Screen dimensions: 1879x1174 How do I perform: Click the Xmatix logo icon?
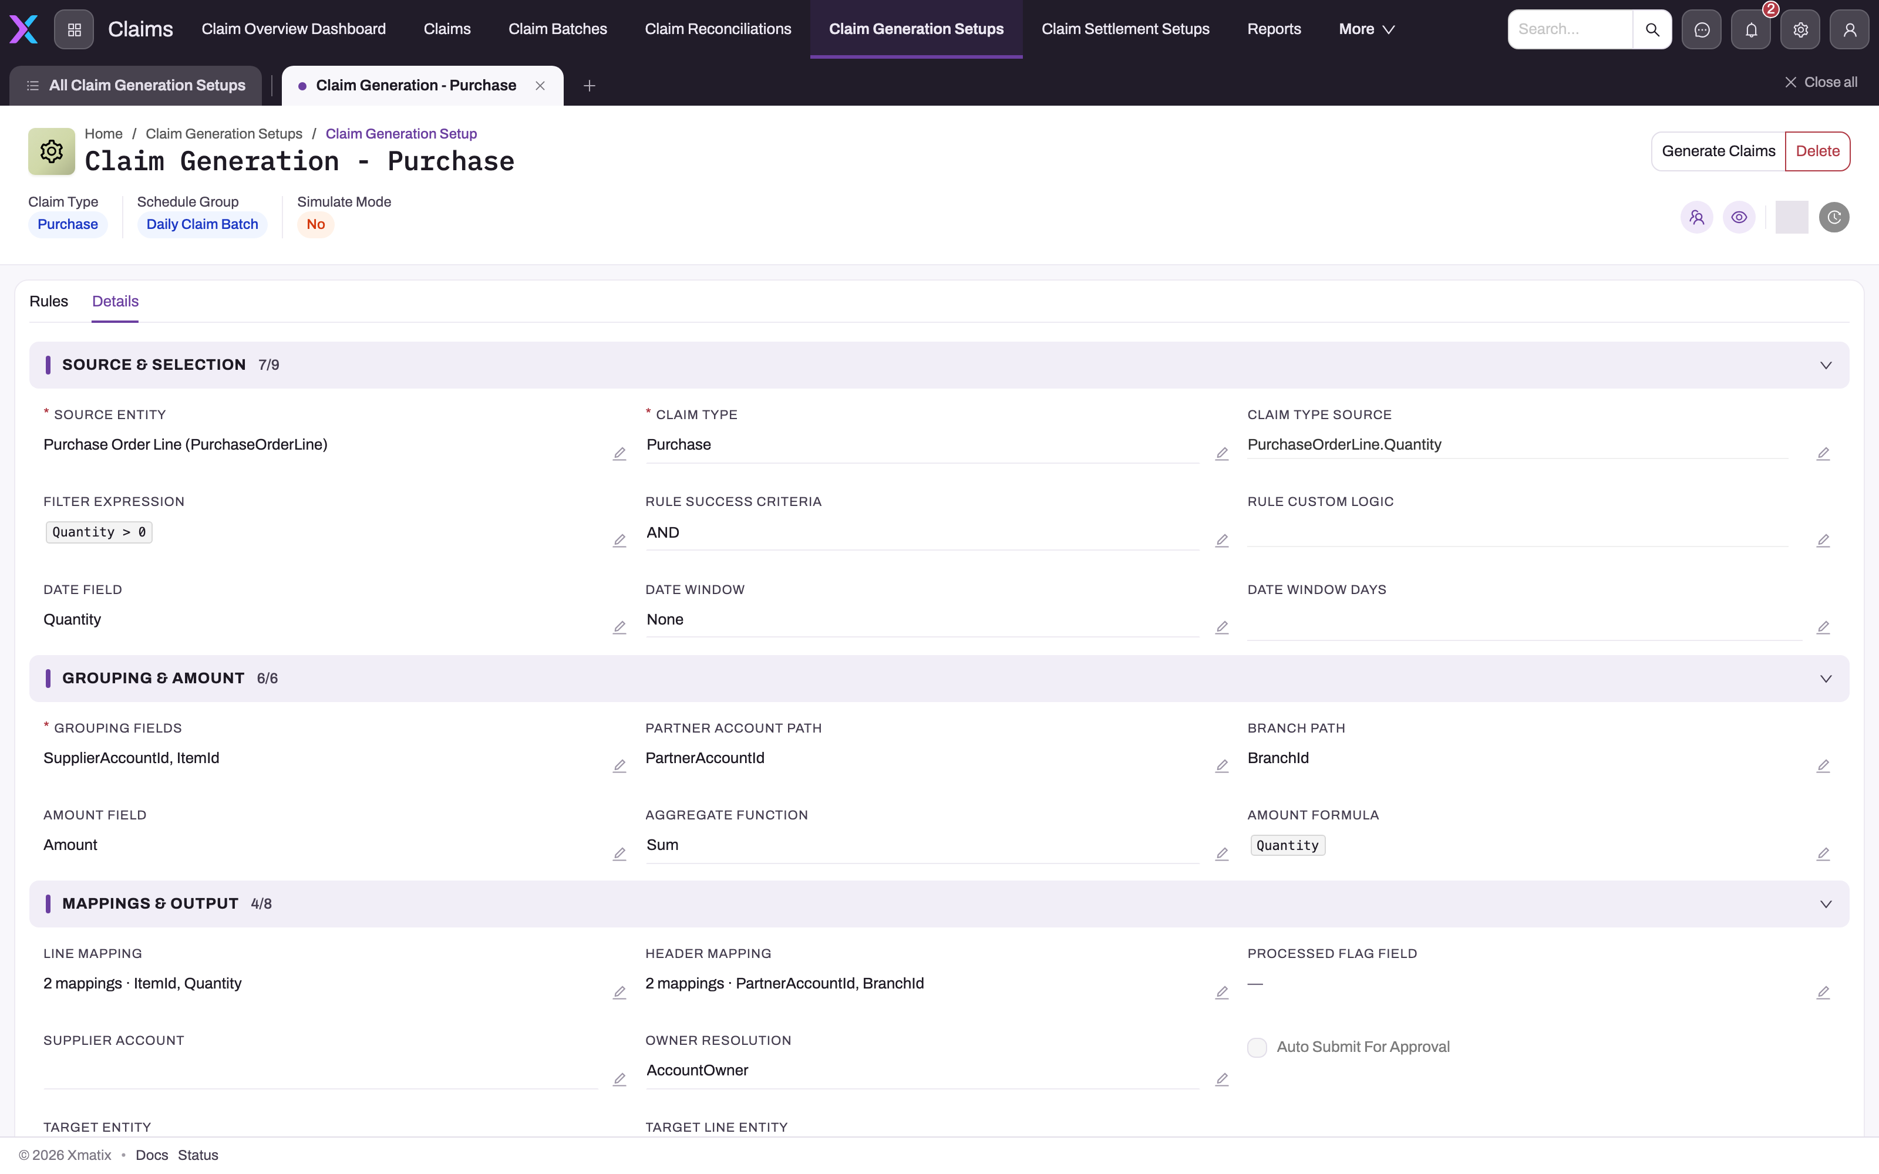23,29
